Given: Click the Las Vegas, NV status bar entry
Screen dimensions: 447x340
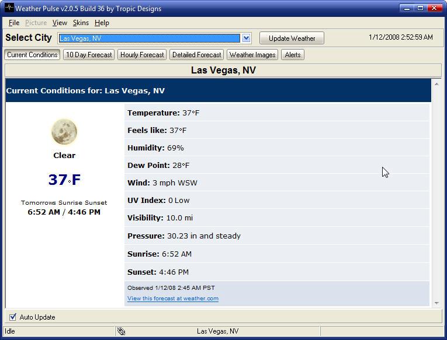Looking at the screenshot, I should click(217, 331).
